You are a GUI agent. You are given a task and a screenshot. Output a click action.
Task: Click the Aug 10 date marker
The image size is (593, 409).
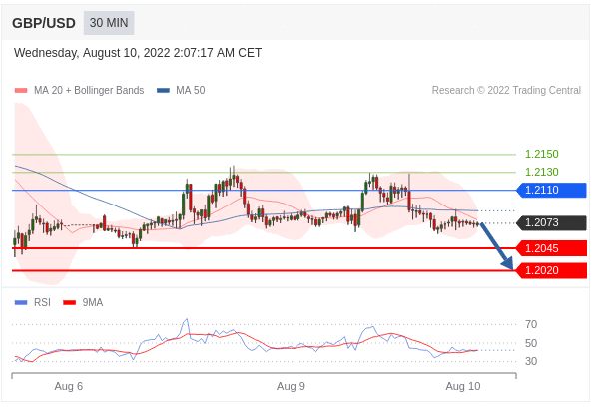463,386
